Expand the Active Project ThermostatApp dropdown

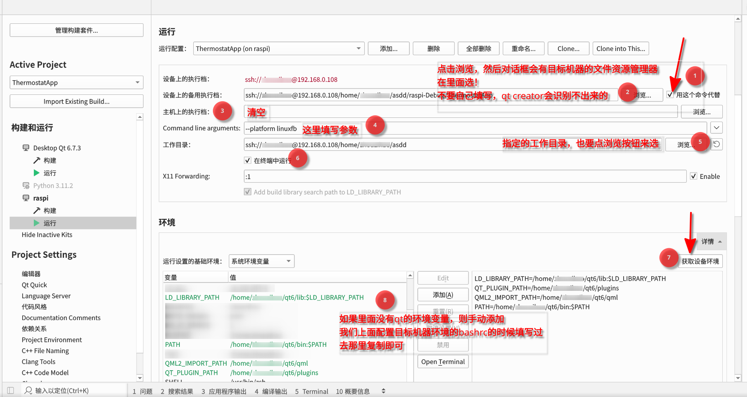pyautogui.click(x=77, y=82)
